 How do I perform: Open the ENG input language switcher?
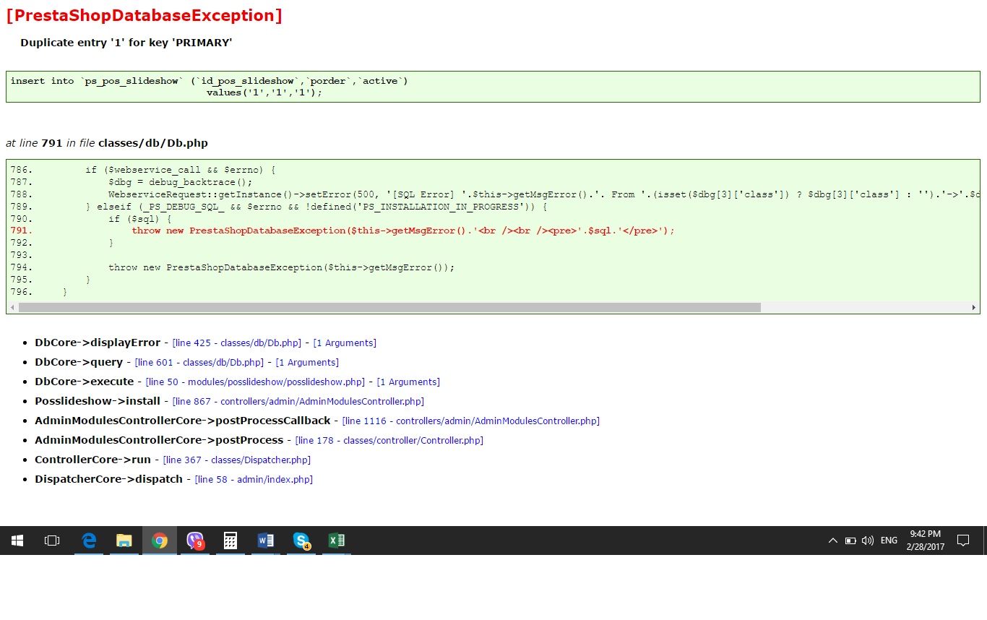pos(889,541)
